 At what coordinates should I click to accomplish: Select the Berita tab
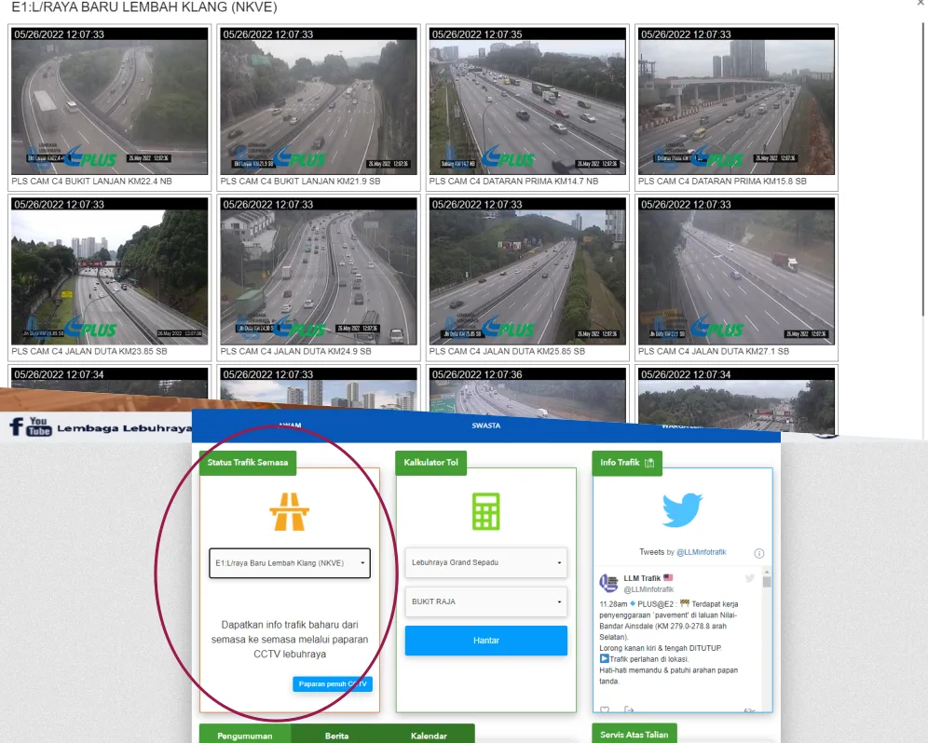pos(337,736)
